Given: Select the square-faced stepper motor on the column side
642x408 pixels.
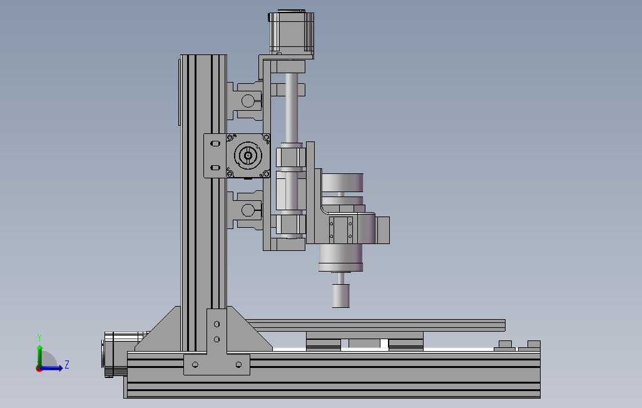Looking at the screenshot, I should coord(248,155).
